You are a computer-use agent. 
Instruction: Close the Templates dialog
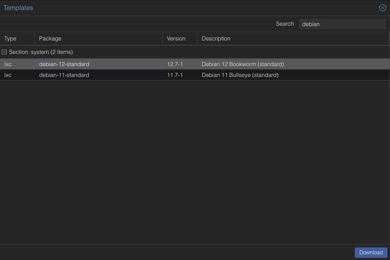pyautogui.click(x=382, y=8)
